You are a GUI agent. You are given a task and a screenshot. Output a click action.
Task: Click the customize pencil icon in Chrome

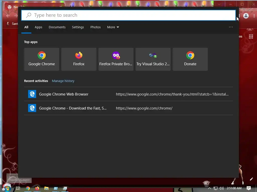coord(251,179)
